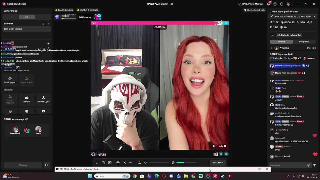Switch to portrait phone layout
Viewport: 320px width, 180px height.
[x=11, y=17]
